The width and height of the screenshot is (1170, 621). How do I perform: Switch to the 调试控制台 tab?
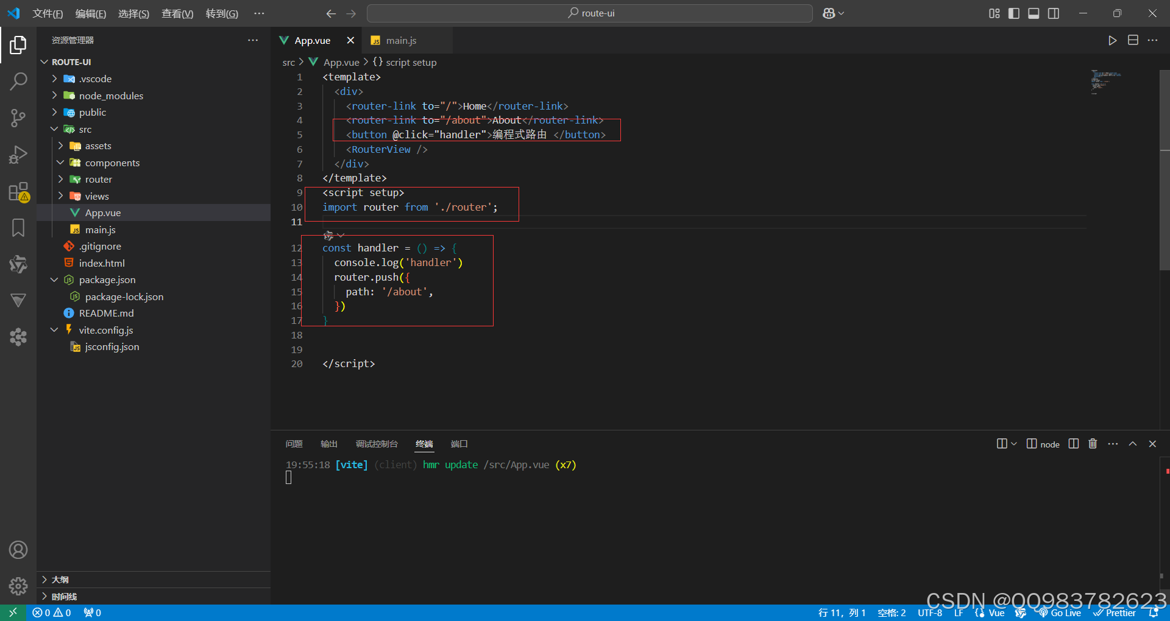(377, 444)
